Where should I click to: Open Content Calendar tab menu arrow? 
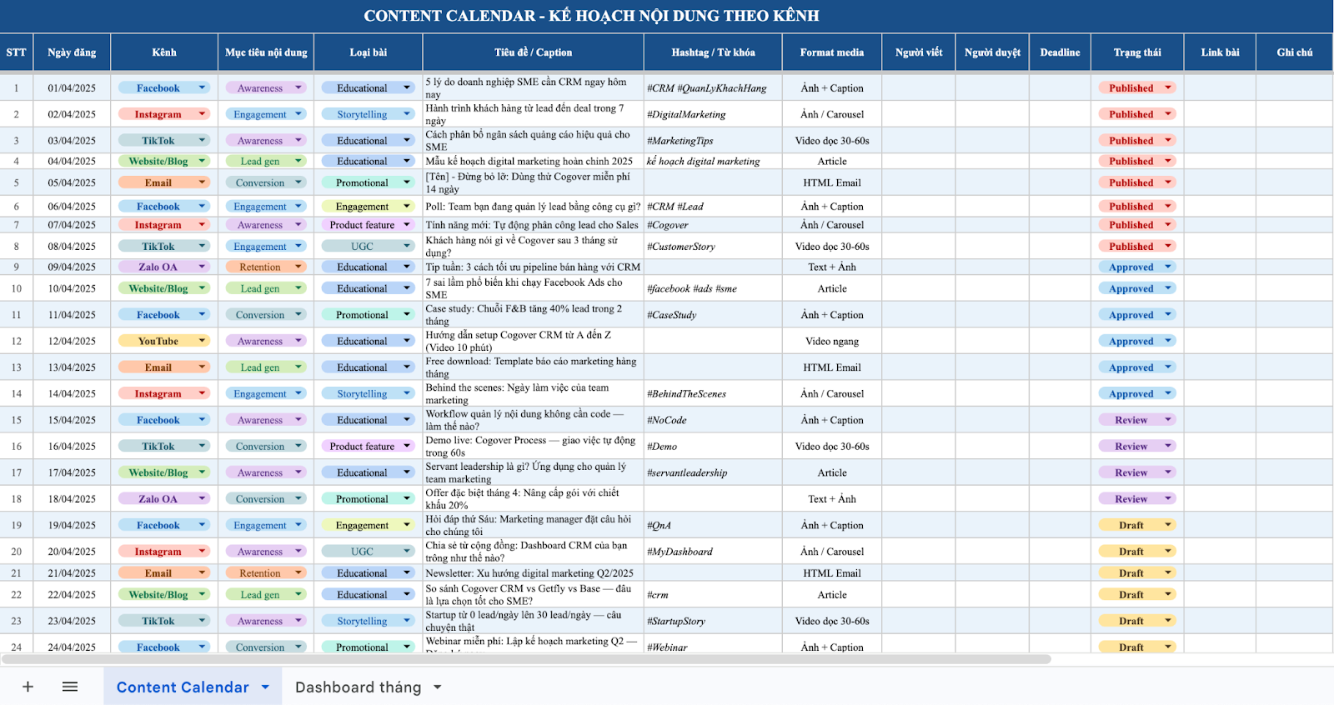265,687
